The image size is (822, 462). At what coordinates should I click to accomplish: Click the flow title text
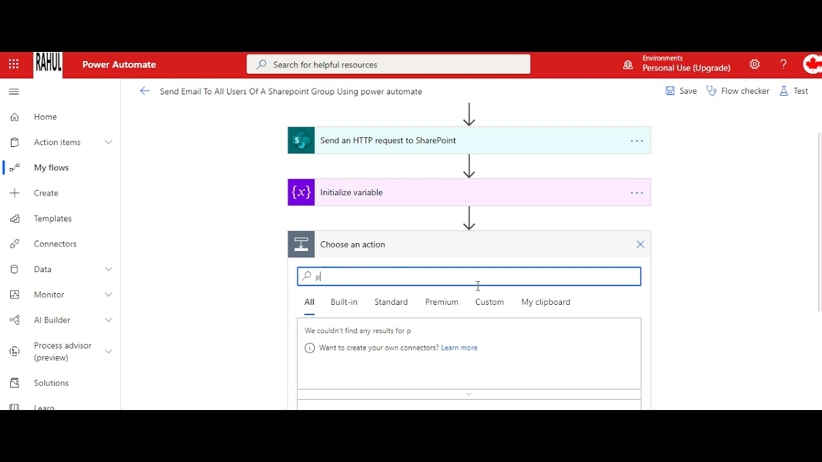[291, 92]
